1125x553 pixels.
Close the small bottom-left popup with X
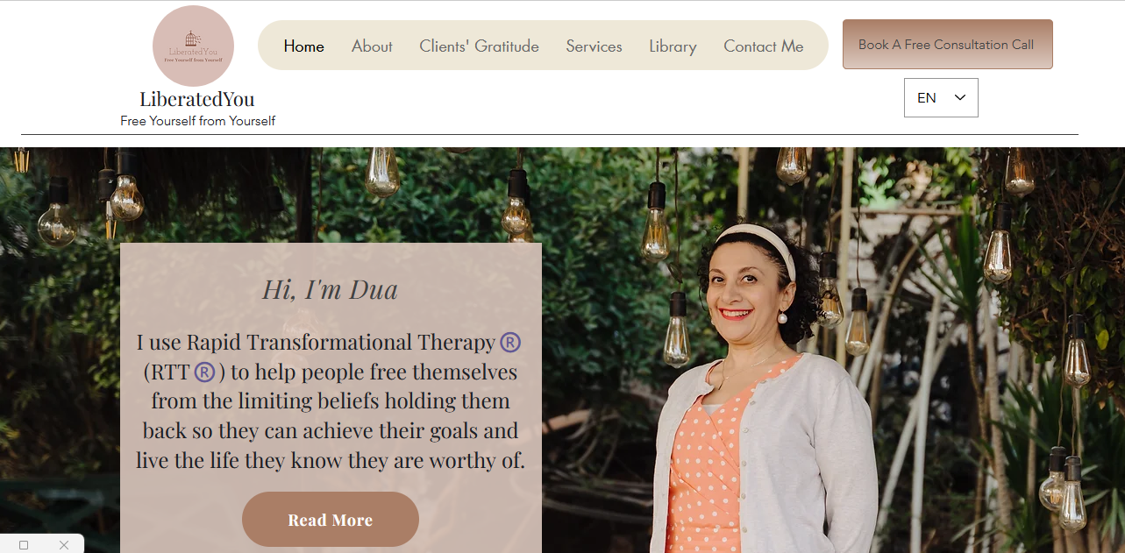click(64, 545)
